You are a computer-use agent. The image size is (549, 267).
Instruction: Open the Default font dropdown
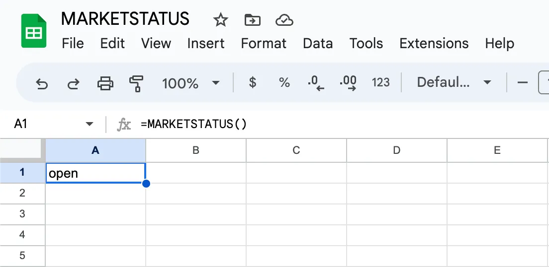click(x=454, y=82)
